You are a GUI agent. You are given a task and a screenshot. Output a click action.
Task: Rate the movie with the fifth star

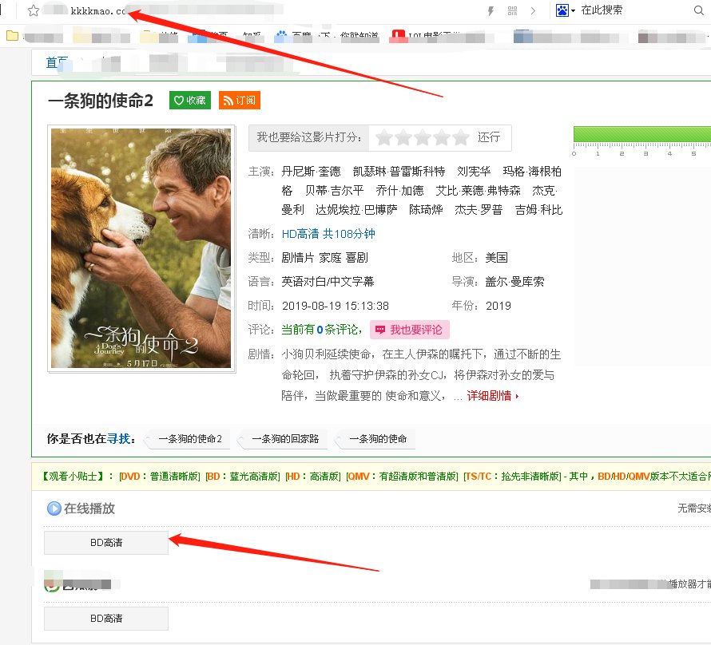[x=459, y=137]
